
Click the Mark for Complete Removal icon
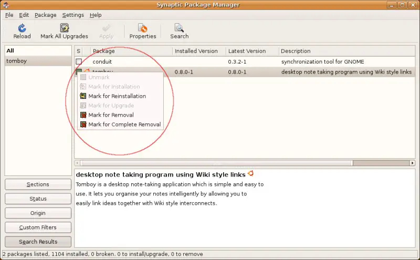(83, 124)
